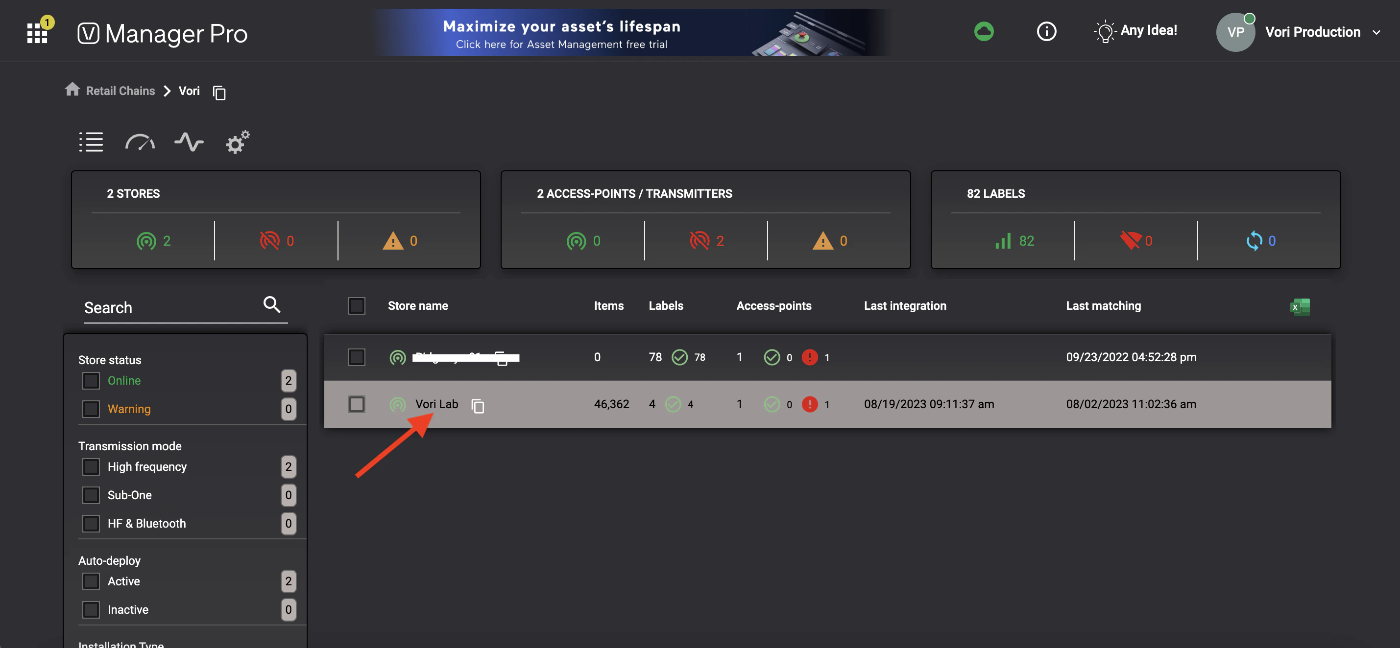Viewport: 1400px width, 648px height.
Task: Open the settings gears icon
Action: [x=238, y=142]
